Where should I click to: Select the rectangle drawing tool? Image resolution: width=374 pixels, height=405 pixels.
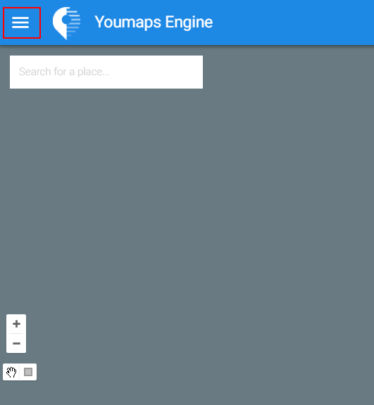tap(28, 372)
